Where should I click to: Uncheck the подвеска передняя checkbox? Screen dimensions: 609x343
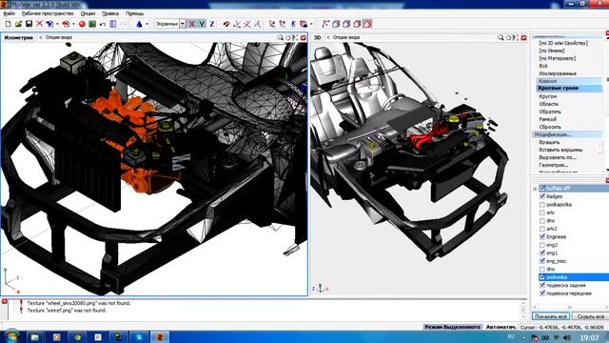[x=542, y=293]
